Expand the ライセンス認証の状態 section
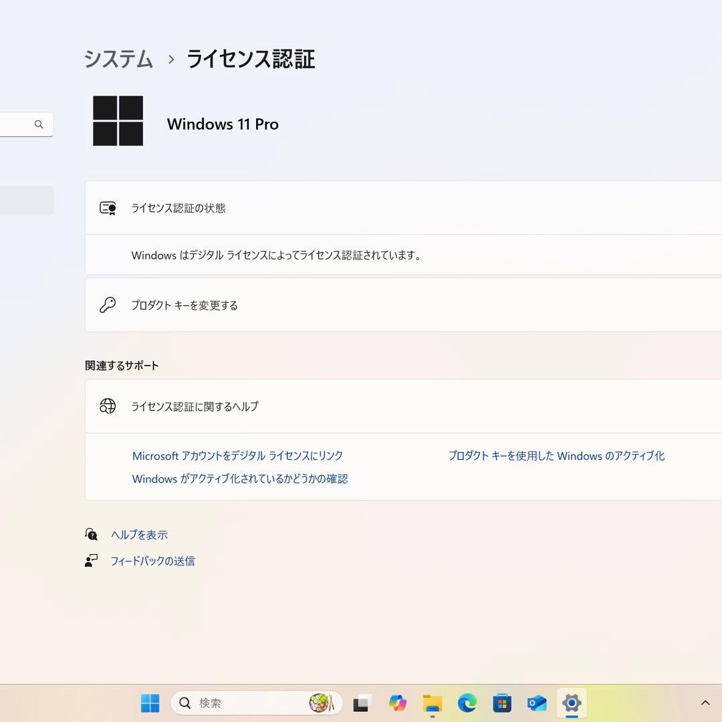This screenshot has height=722, width=722. 401,208
